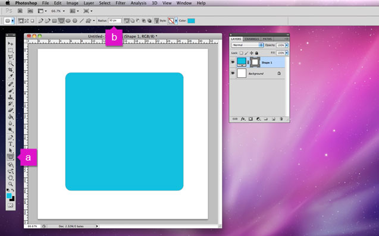Toggle the layer style link button
This screenshot has height=236, width=379.
coord(156,21)
